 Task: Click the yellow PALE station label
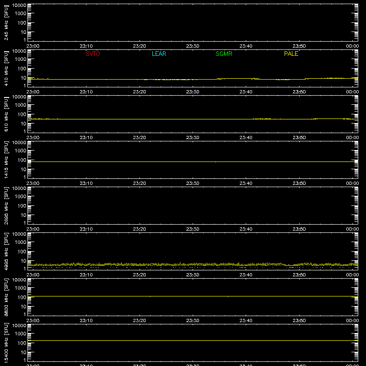(291, 54)
